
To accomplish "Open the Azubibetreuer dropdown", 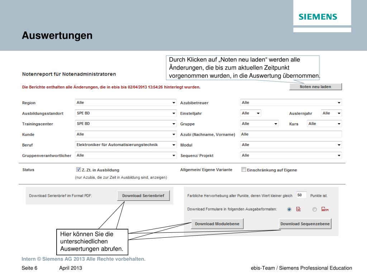I will click(291, 102).
